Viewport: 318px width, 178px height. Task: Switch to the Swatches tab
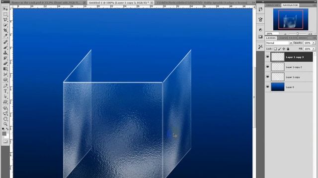[x=273, y=5]
